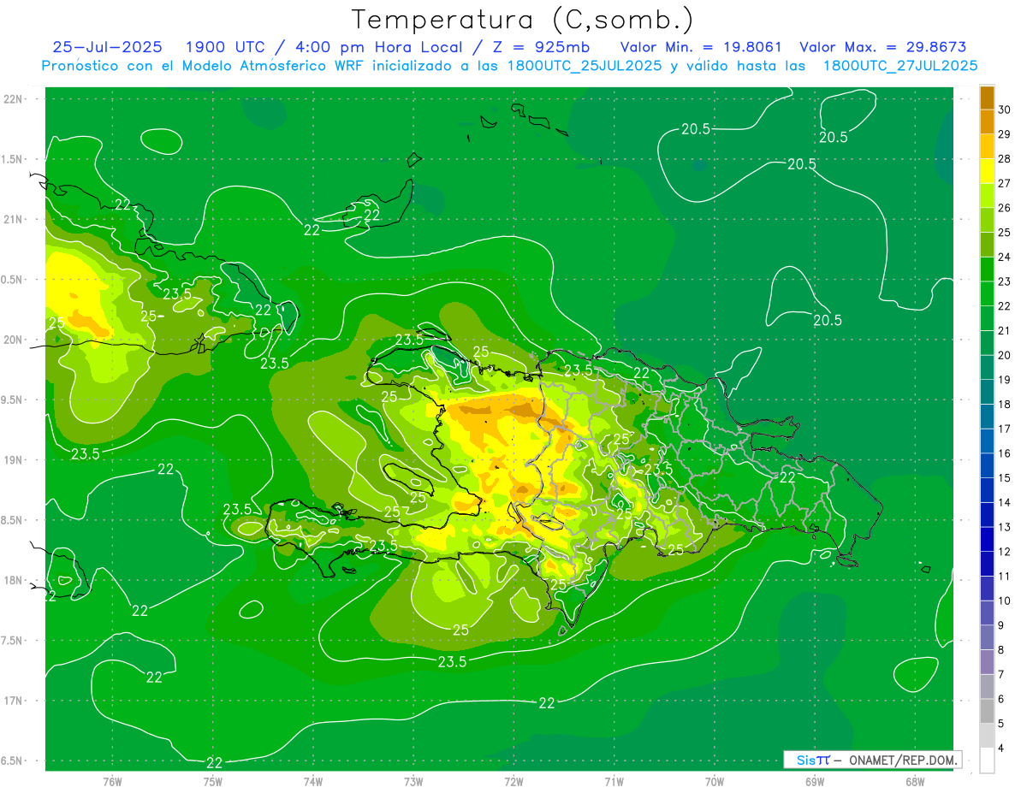The image size is (1027, 793).
Task: Click the "71W" longitude axis label
Action: [614, 782]
